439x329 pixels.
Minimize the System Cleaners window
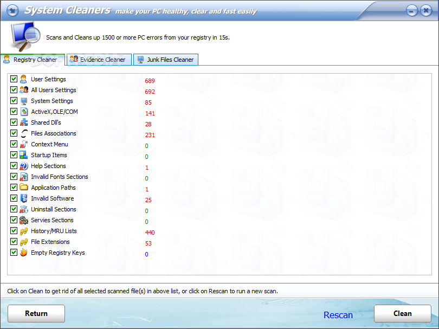(411, 11)
